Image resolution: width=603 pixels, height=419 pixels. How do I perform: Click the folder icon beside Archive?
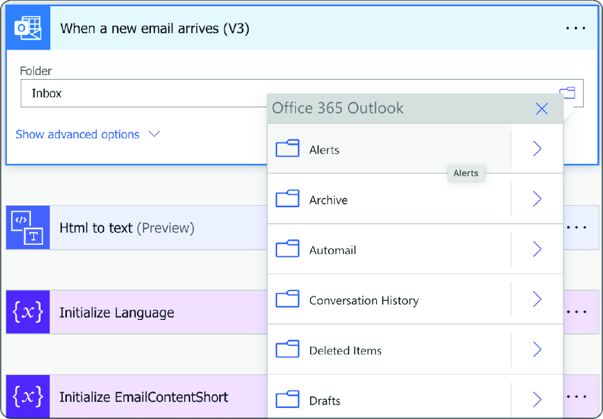tap(287, 198)
